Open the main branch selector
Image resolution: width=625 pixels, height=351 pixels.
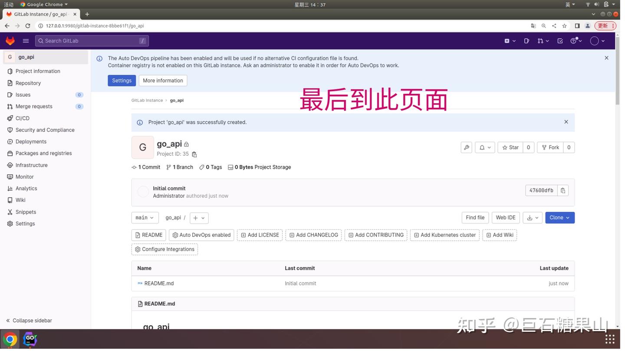pos(145,218)
